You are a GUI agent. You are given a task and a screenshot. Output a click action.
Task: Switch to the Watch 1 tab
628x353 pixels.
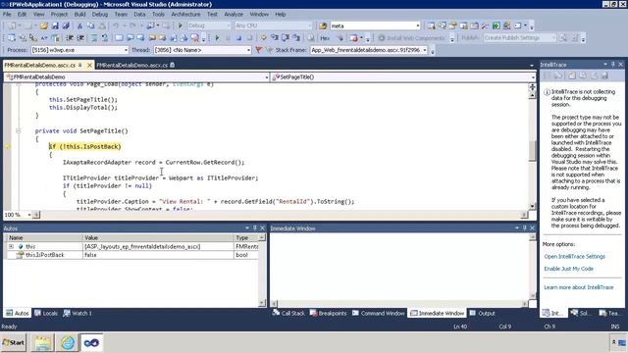[x=78, y=313]
